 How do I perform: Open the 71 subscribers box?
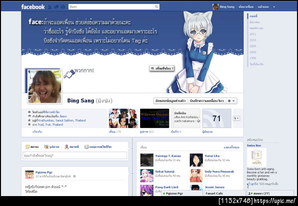[x=217, y=118]
